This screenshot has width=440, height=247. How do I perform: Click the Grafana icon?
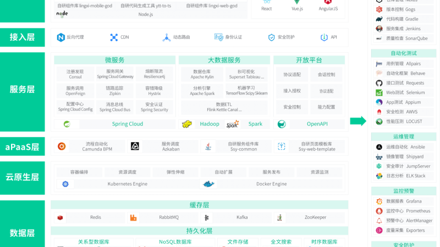click(x=379, y=201)
